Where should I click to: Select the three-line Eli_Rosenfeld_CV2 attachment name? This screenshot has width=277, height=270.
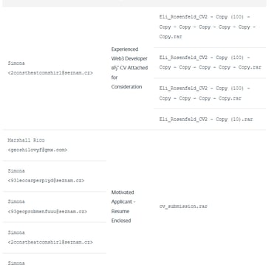208,27
